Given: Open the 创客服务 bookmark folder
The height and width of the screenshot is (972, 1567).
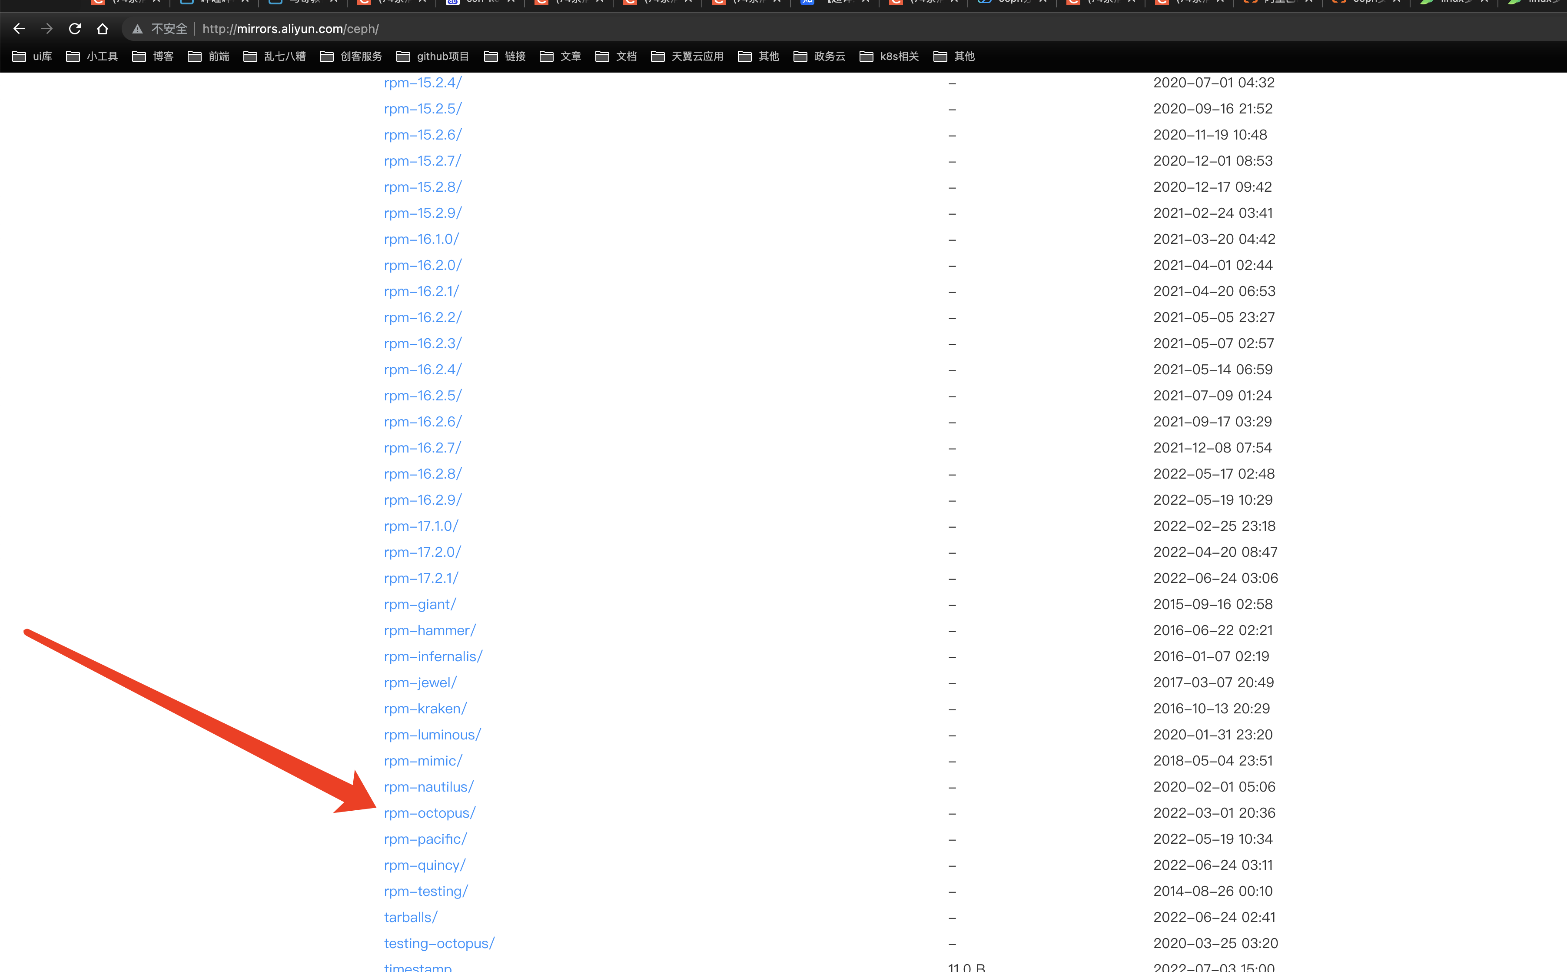Looking at the screenshot, I should tap(351, 57).
